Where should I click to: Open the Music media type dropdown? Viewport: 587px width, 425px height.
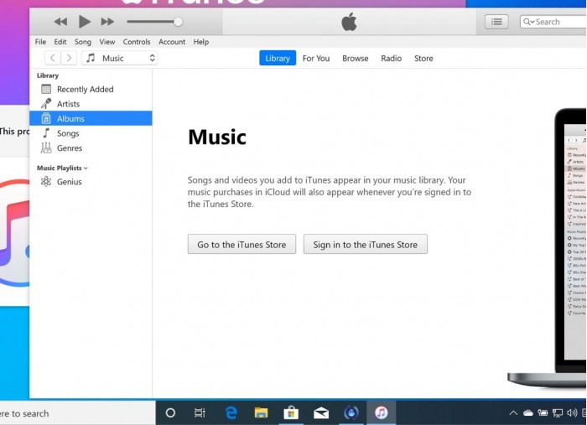click(121, 58)
